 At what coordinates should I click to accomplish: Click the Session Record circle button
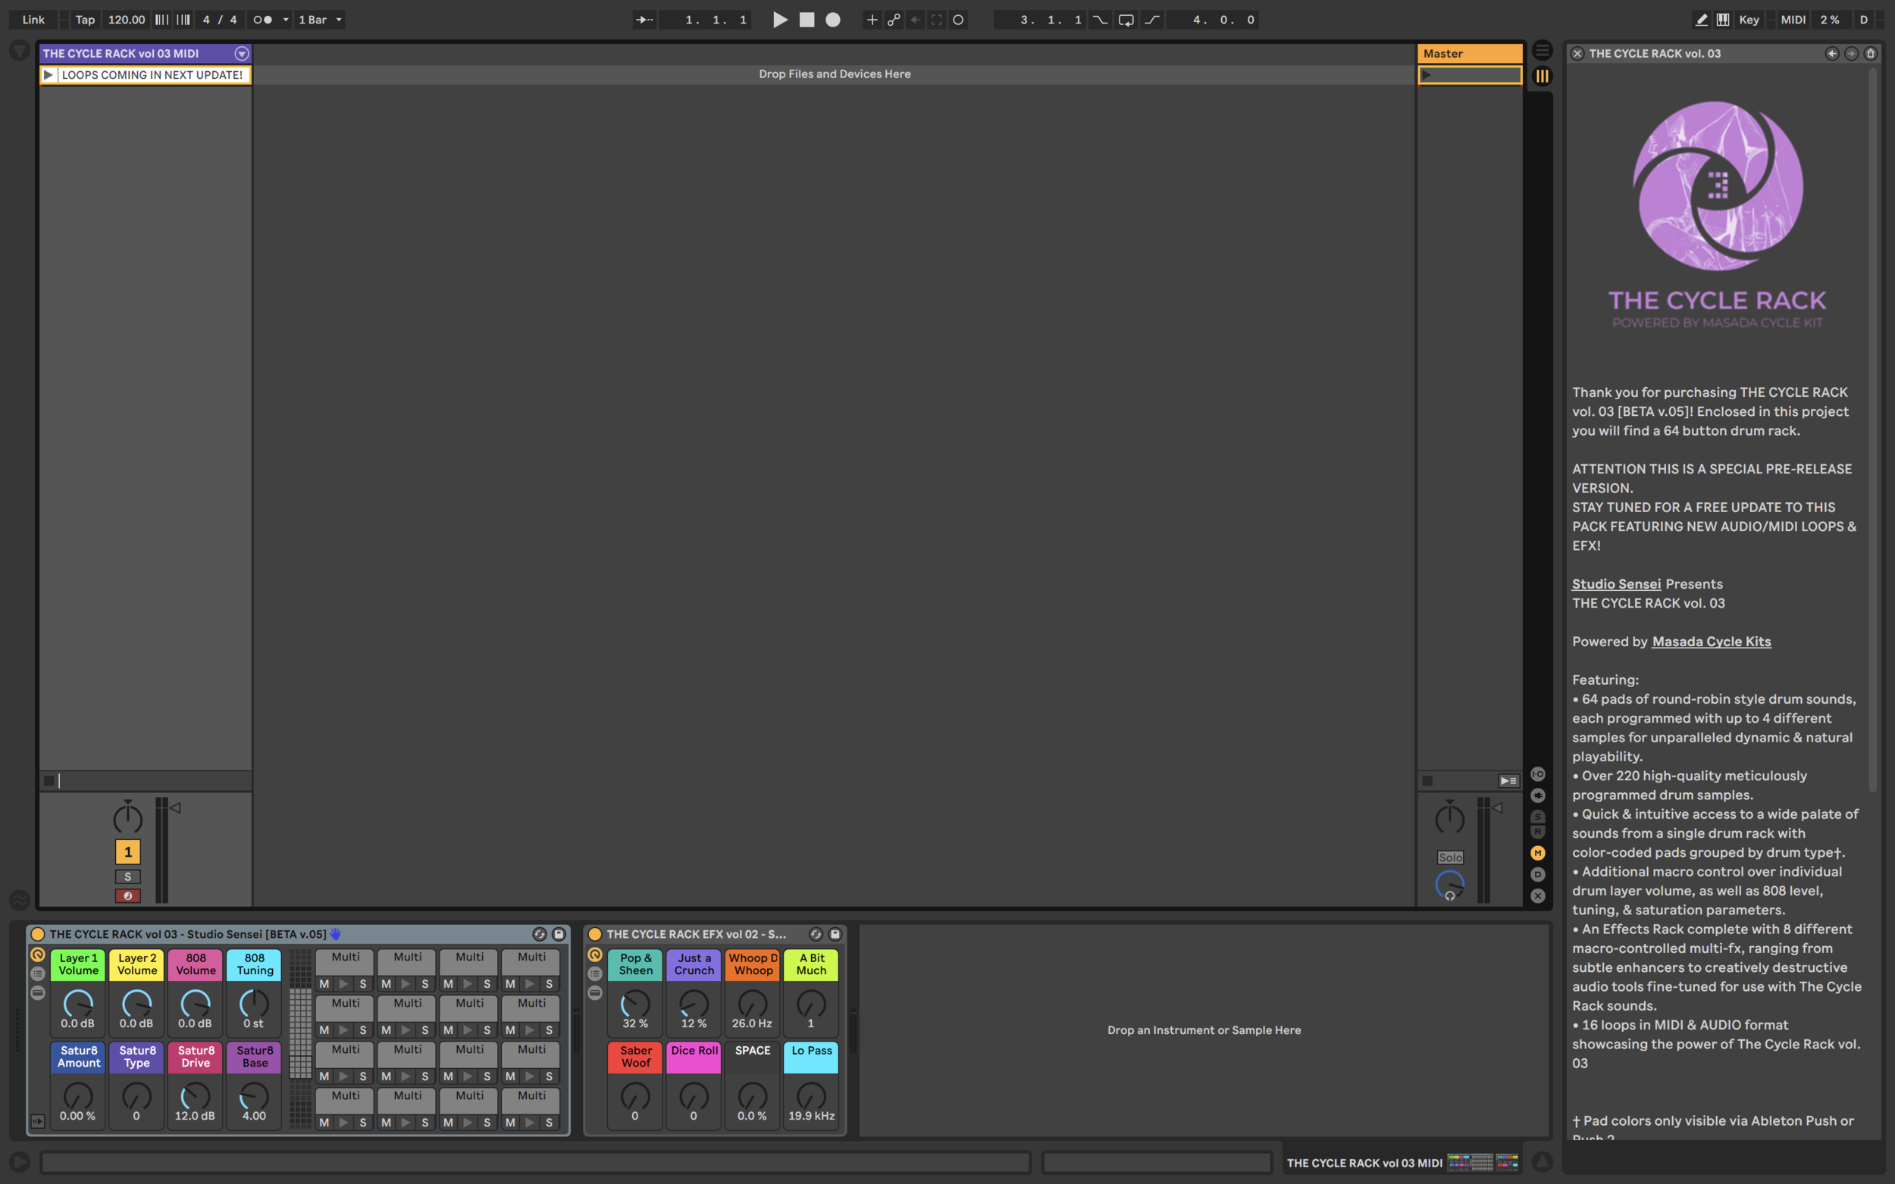tap(958, 20)
